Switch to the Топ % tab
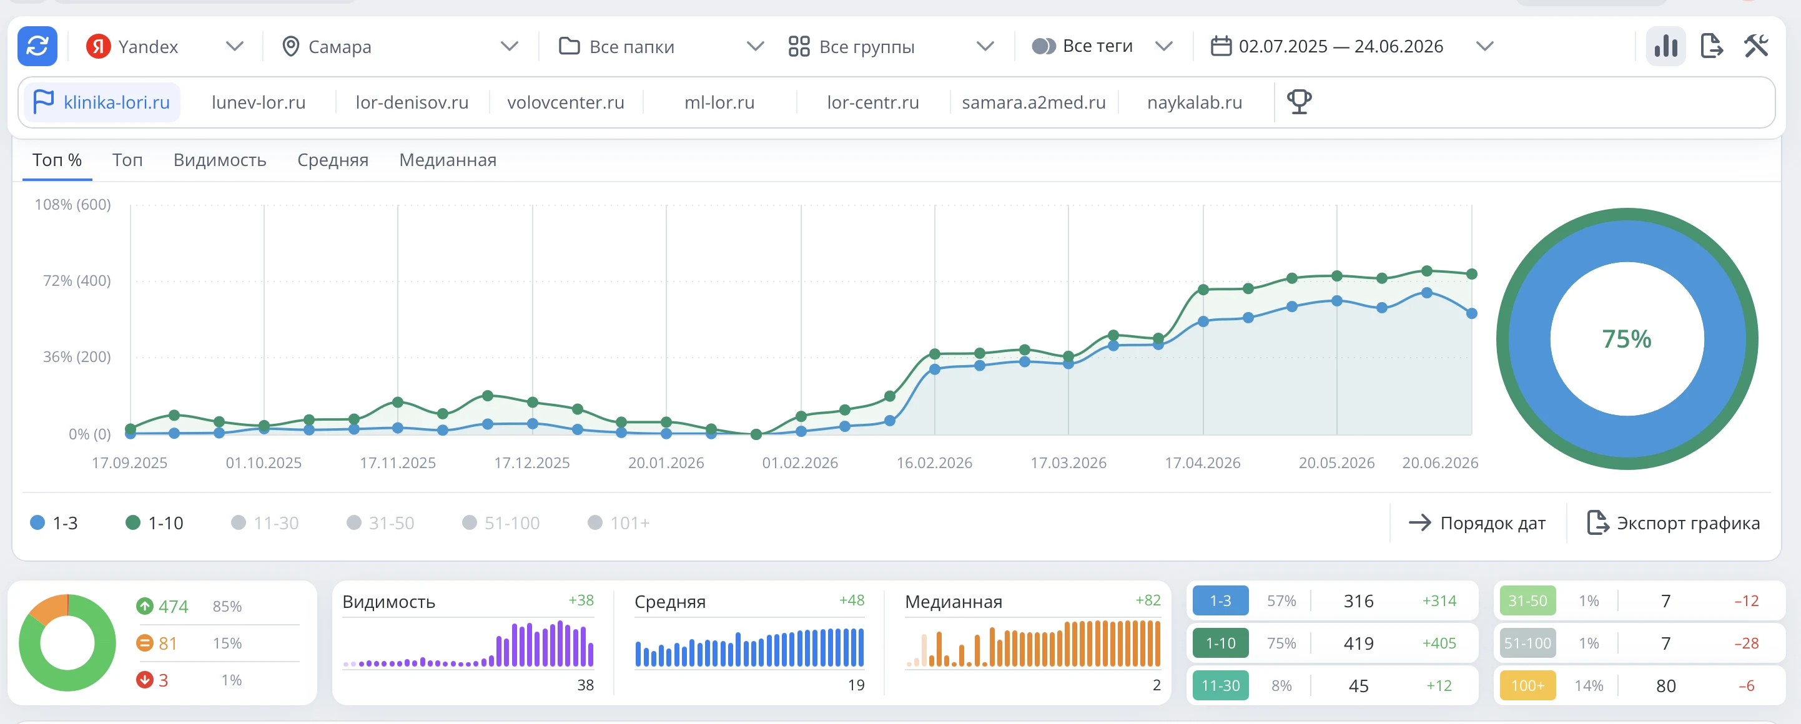Image resolution: width=1801 pixels, height=724 pixels. pos(57,160)
